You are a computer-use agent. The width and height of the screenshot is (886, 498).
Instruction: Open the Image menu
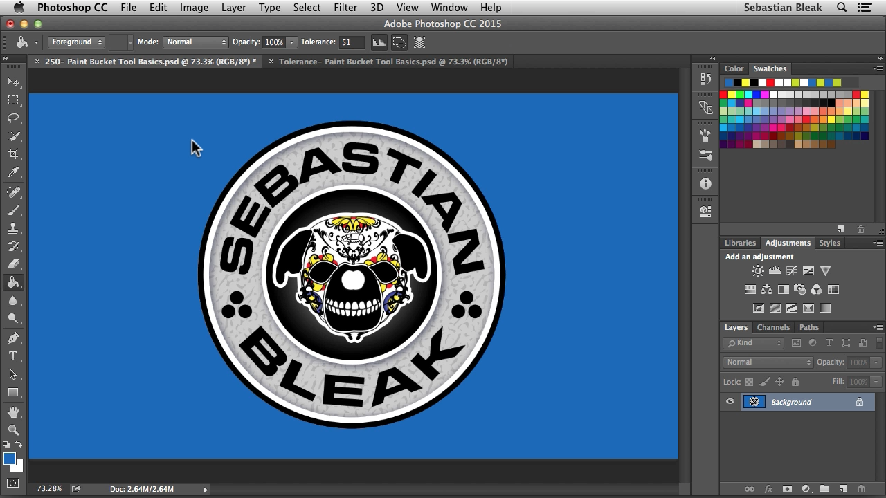pos(194,8)
